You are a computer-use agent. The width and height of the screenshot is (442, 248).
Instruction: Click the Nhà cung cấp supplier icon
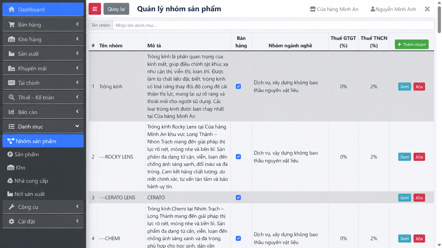click(10, 181)
